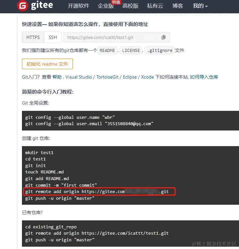Viewport: 239px width, 249px height.
Task: Click the README tag label
Action: pos(107,51)
